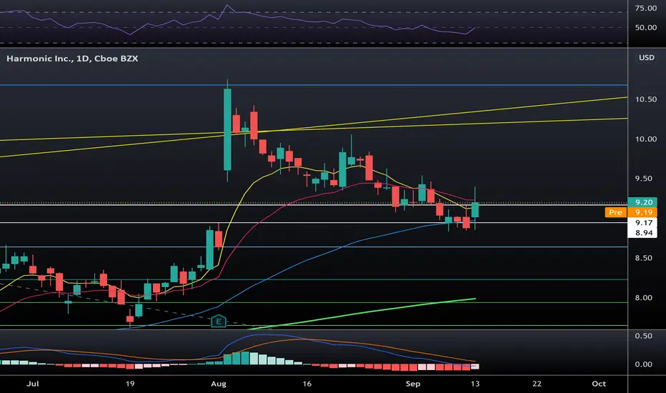This screenshot has width=666, height=393.
Task: Click the Aug date label
Action: coord(219,384)
